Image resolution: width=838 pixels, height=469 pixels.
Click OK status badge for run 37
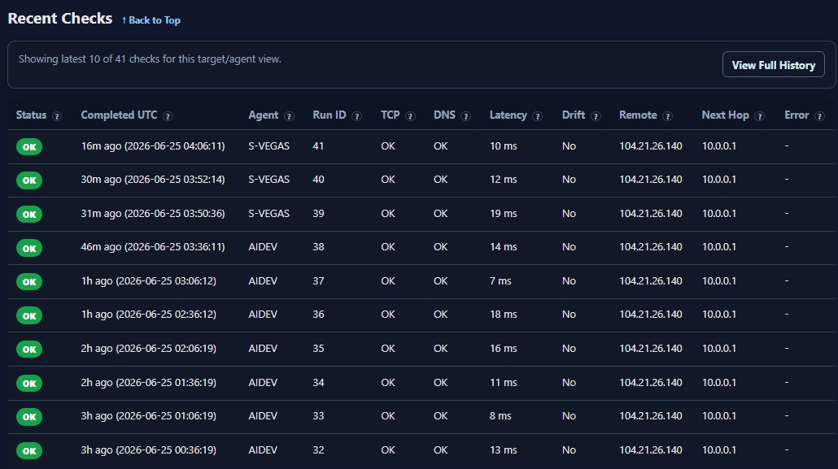click(x=29, y=282)
